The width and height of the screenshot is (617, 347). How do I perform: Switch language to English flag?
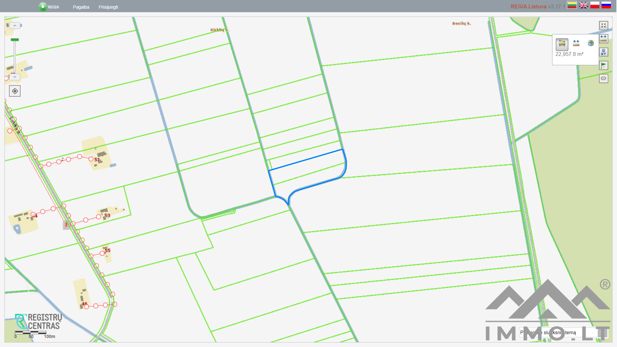tap(583, 5)
